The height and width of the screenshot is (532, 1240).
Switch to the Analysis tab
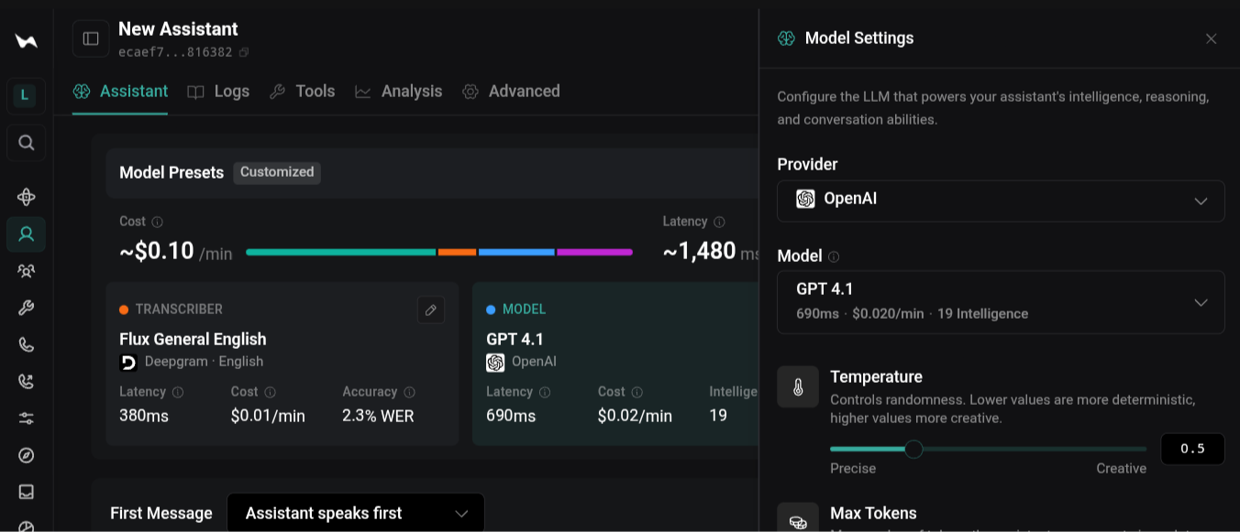click(398, 92)
